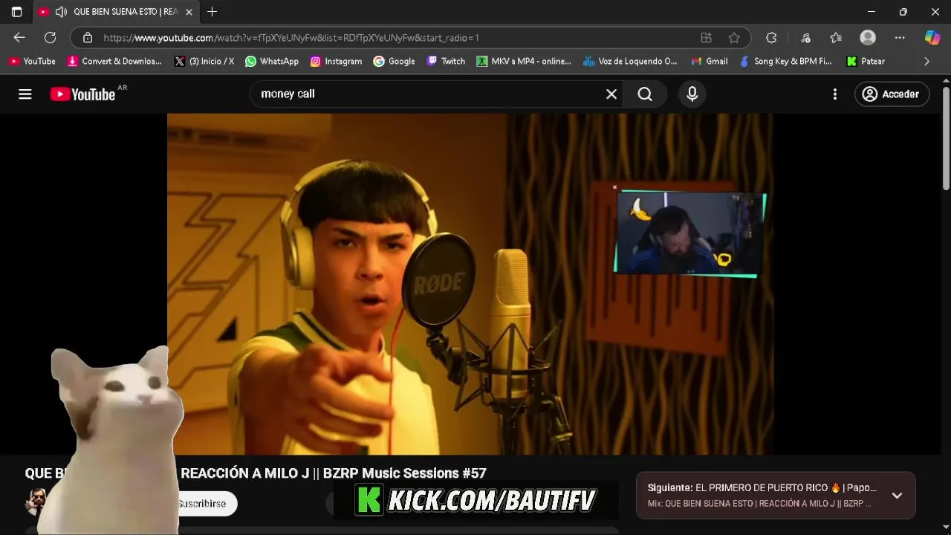Open the app available icon in address bar
The width and height of the screenshot is (951, 535).
click(706, 38)
